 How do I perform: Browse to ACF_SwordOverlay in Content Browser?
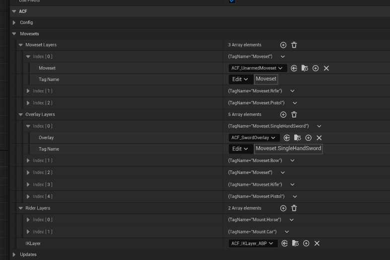(x=298, y=138)
